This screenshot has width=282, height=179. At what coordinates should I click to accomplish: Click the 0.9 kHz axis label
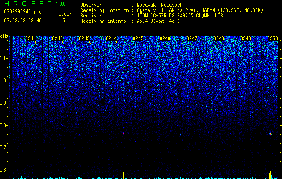click(4, 103)
